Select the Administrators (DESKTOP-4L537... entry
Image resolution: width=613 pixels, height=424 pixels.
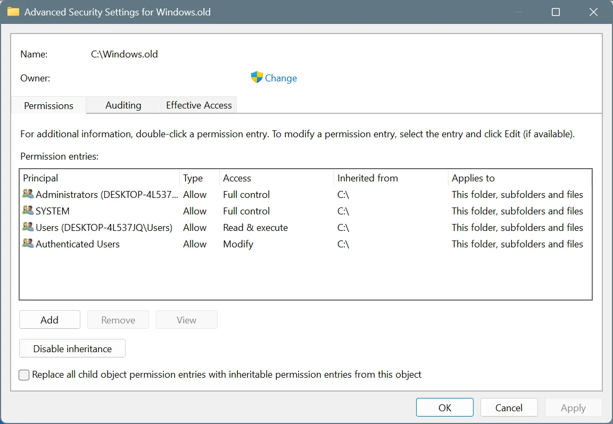pyautogui.click(x=305, y=194)
